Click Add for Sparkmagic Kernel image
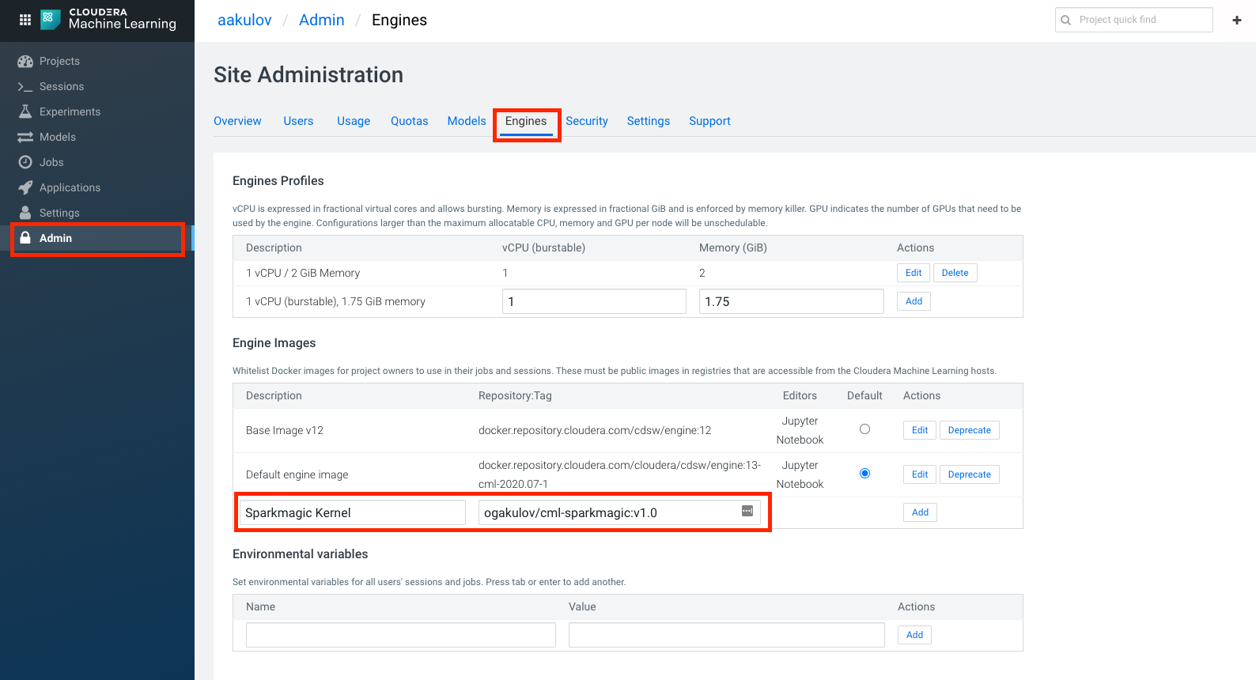This screenshot has height=680, width=1256. point(920,512)
